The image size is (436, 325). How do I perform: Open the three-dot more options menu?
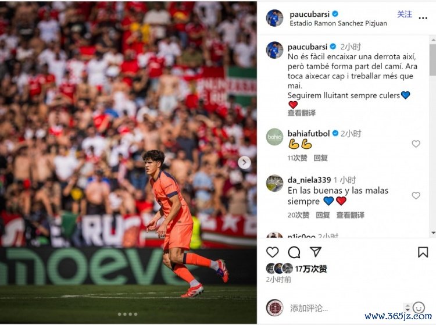[x=423, y=18]
